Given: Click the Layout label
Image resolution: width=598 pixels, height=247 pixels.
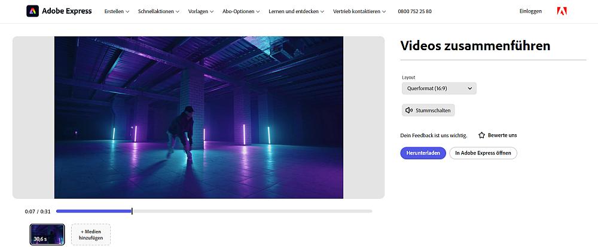Looking at the screenshot, I should point(408,77).
